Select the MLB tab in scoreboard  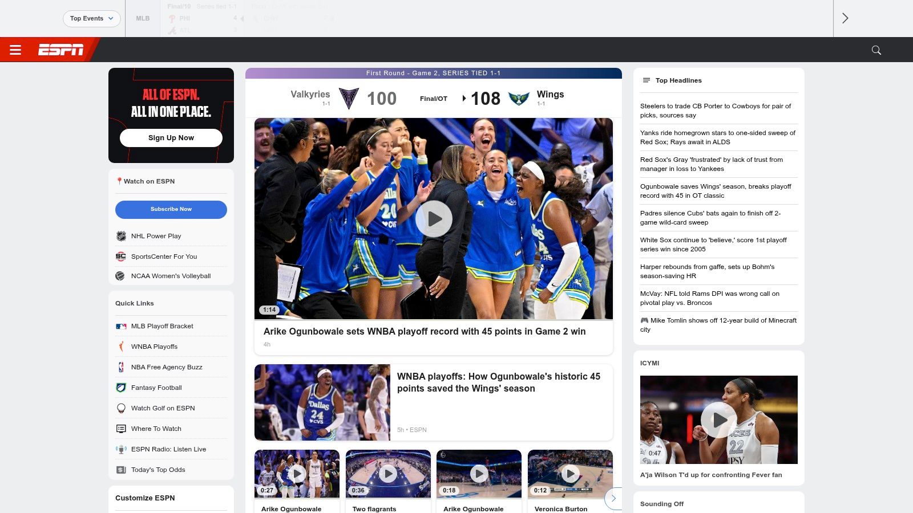[143, 18]
